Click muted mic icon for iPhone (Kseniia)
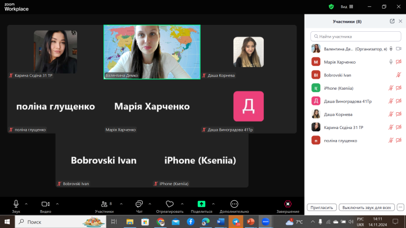The height and width of the screenshot is (228, 406). [391, 88]
